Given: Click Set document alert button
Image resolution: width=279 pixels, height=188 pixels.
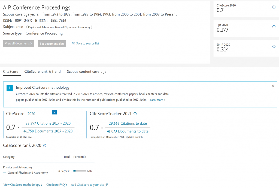Looking at the screenshot, I should click(52, 44).
